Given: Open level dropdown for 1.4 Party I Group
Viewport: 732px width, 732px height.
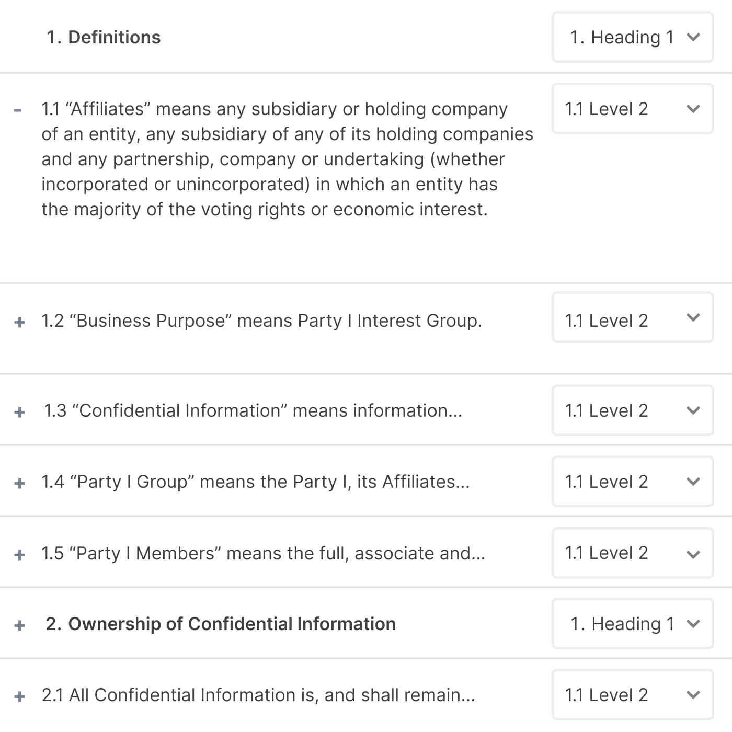Looking at the screenshot, I should point(633,482).
